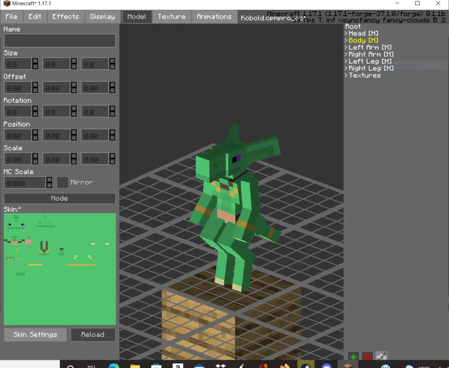Viewport: 449px width, 368px height.
Task: Decrease the first Size value with down arrow
Action: pos(35,67)
